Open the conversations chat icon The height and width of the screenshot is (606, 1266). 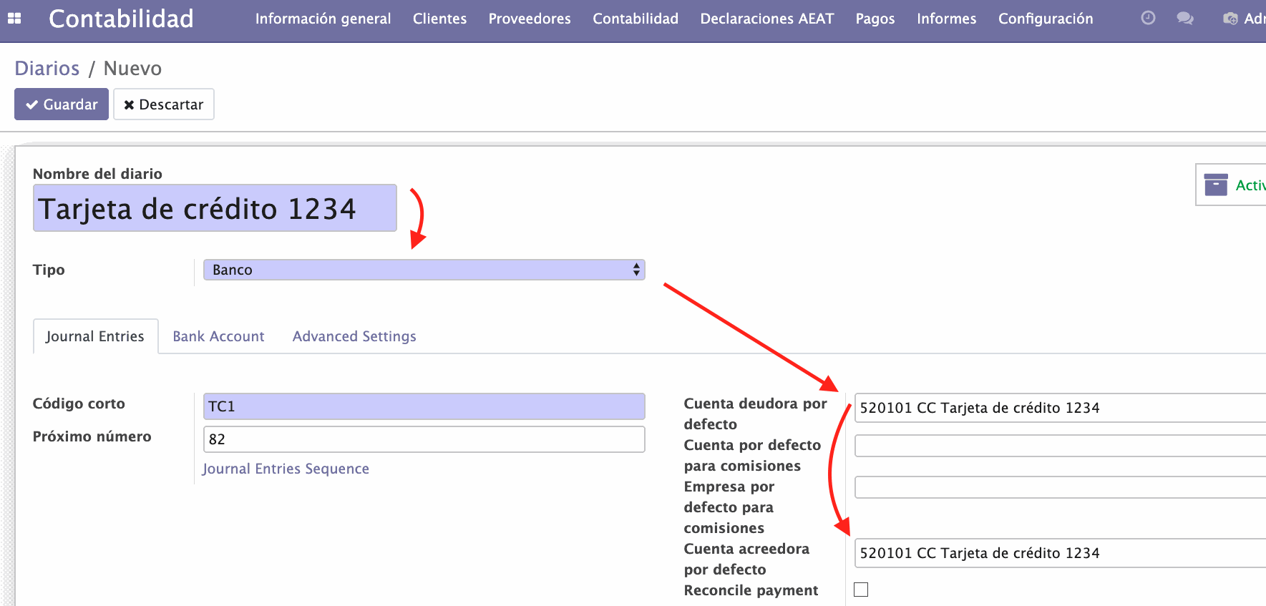tap(1185, 18)
